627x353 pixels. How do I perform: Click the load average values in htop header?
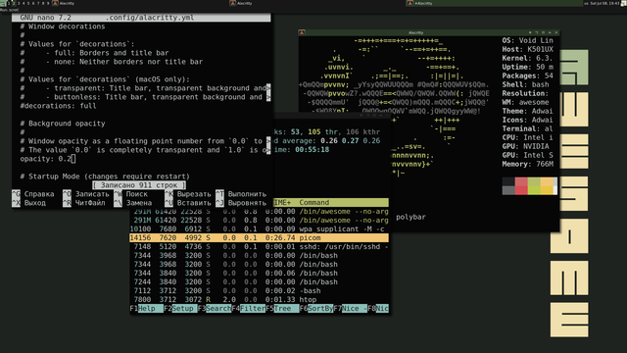pyautogui.click(x=351, y=141)
